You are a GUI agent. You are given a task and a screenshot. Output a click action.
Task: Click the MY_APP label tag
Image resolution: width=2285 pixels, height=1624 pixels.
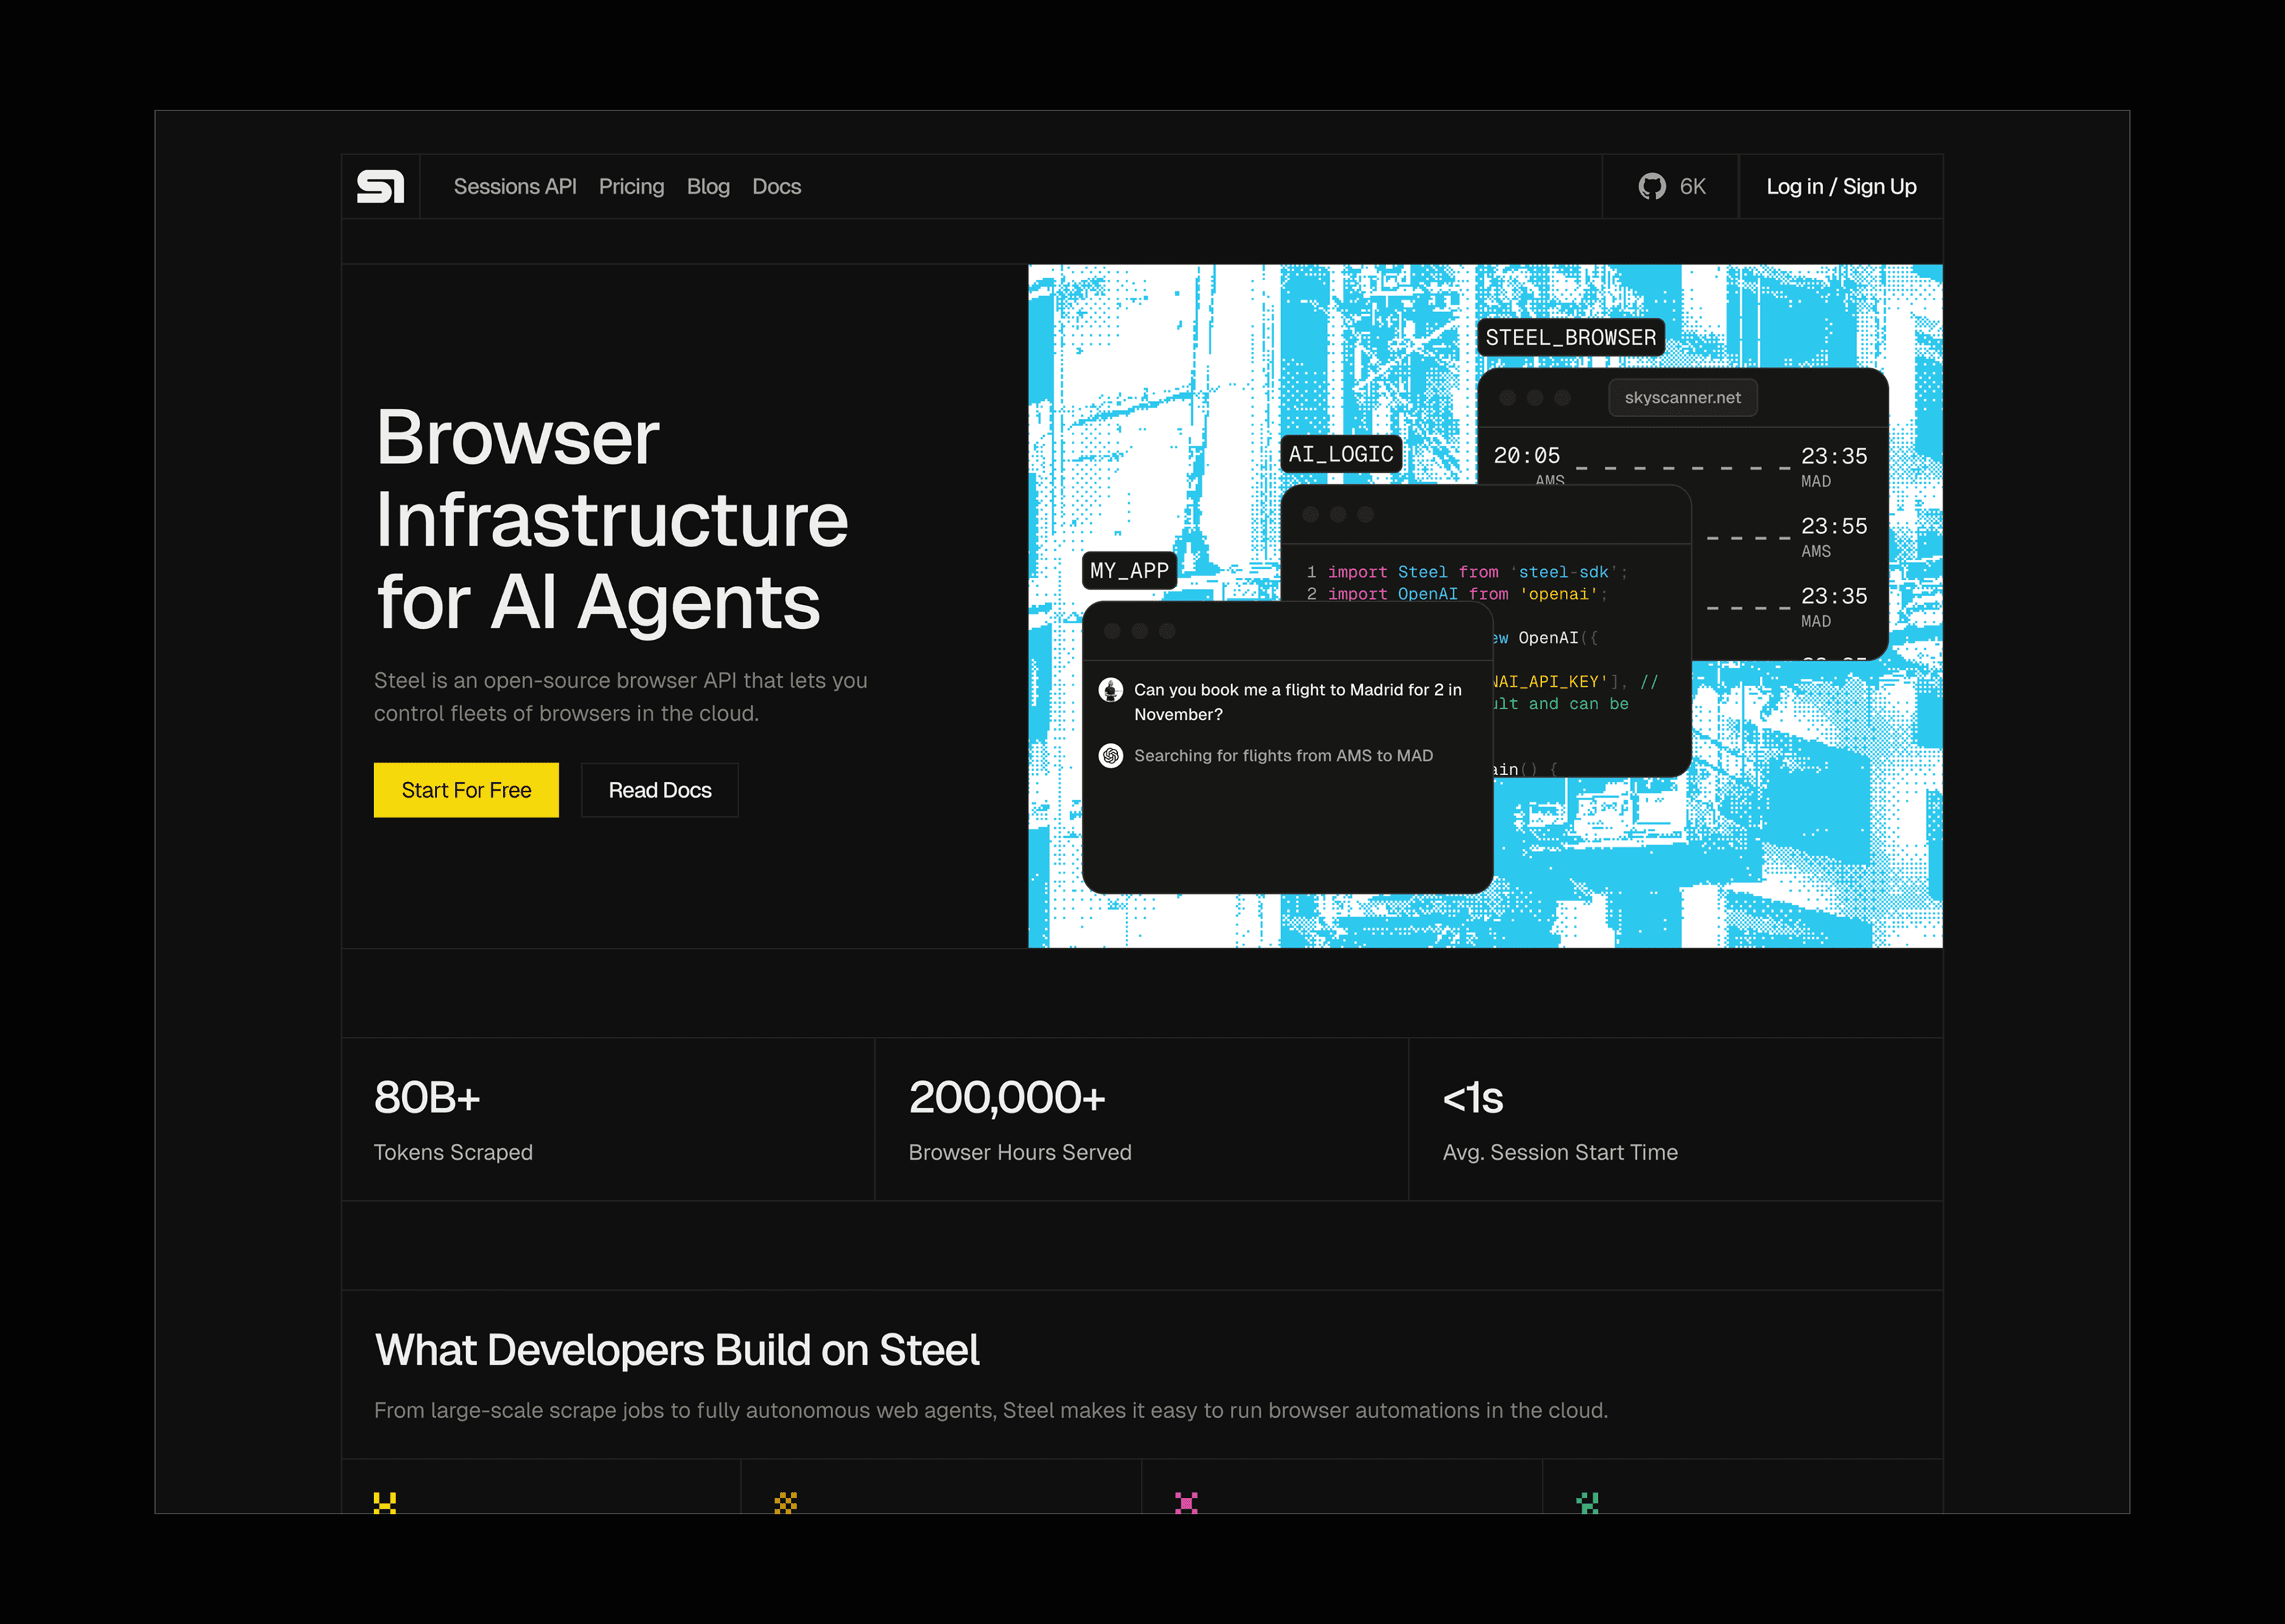pos(1129,571)
